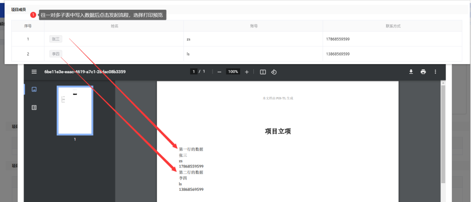Image resolution: width=471 pixels, height=202 pixels.
Task: Show thumbnails view in the PDF sidebar
Action: 34,89
